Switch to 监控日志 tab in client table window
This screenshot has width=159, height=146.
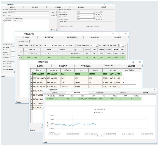pyautogui.click(x=40, y=66)
